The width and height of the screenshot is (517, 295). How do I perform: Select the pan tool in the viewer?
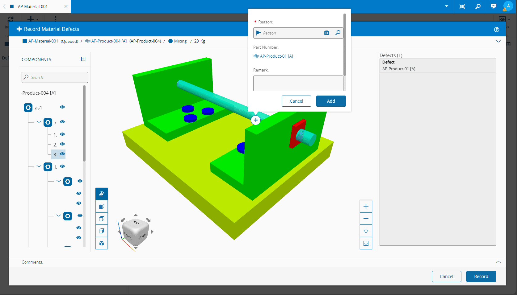coord(366,231)
